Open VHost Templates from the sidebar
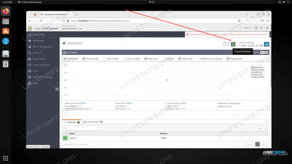 pos(41,65)
